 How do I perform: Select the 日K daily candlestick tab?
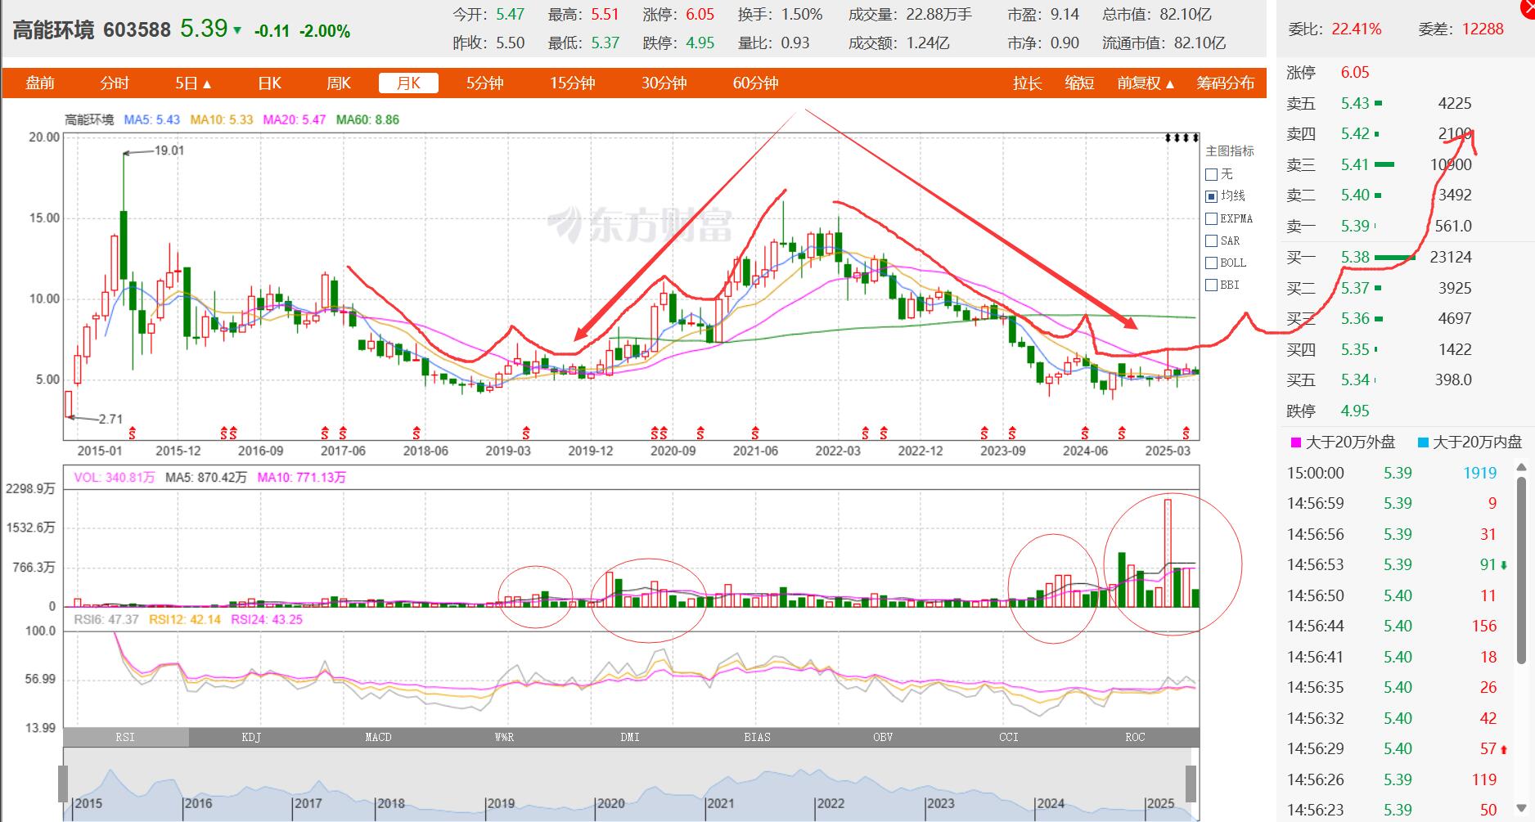[x=269, y=83]
